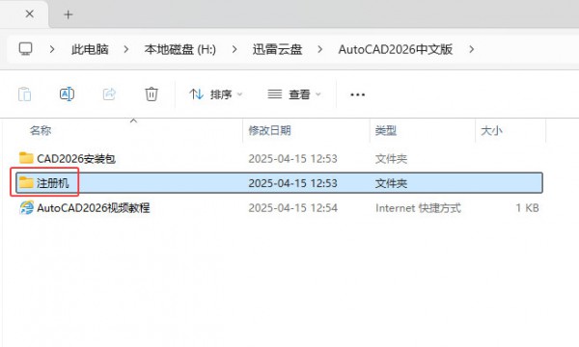The image size is (579, 347).
Task: Go to 迅雷云盘 in breadcrumb
Action: pos(277,49)
